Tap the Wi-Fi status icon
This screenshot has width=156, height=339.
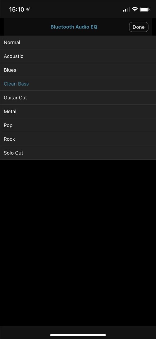point(135,9)
